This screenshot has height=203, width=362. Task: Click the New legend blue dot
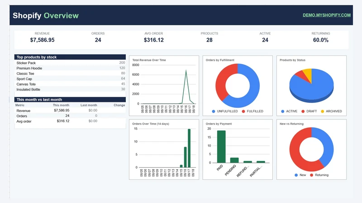click(x=296, y=175)
